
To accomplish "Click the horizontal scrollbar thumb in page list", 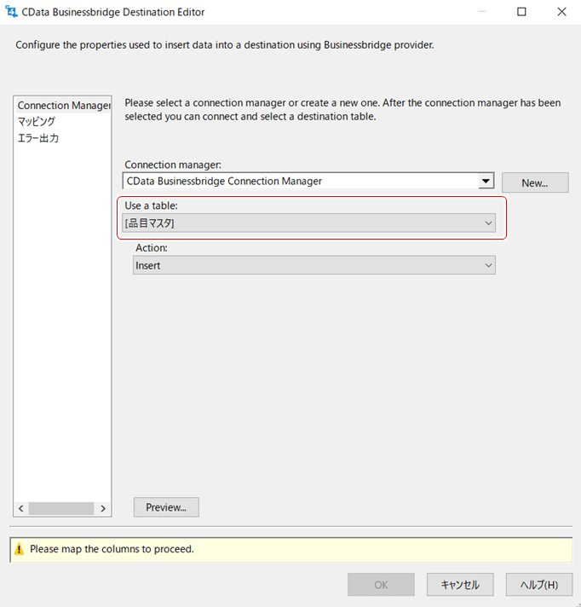I will [61, 508].
